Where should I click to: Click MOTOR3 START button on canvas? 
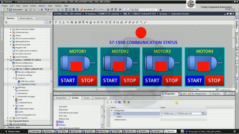152,80
